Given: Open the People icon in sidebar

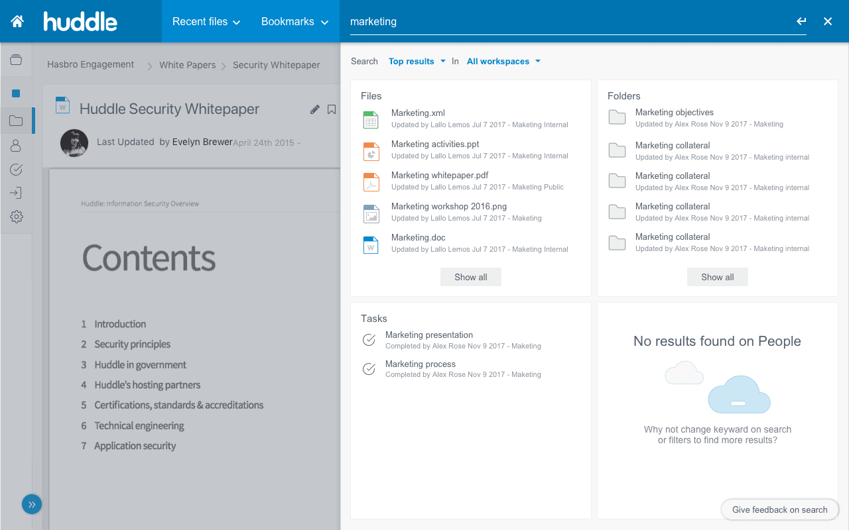Looking at the screenshot, I should (16, 145).
